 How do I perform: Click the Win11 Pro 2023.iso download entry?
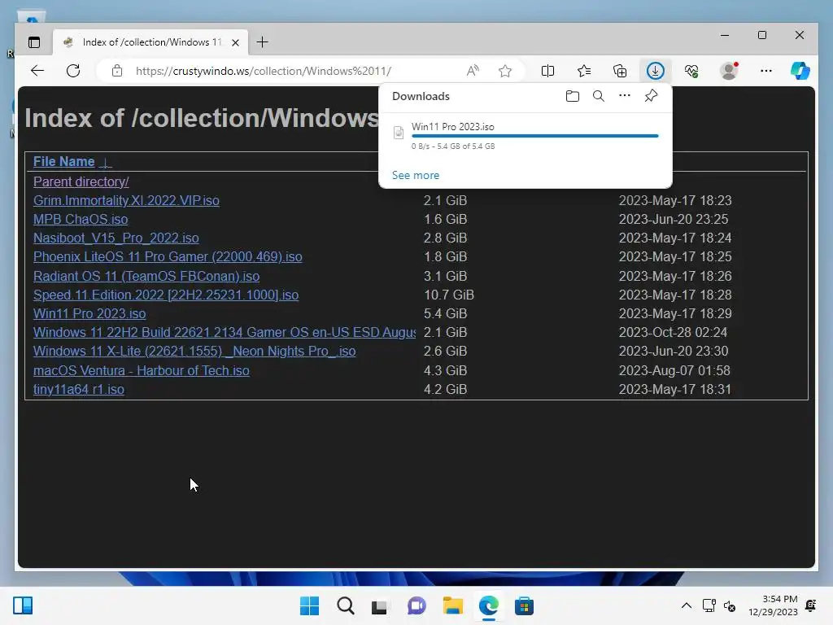(x=526, y=138)
